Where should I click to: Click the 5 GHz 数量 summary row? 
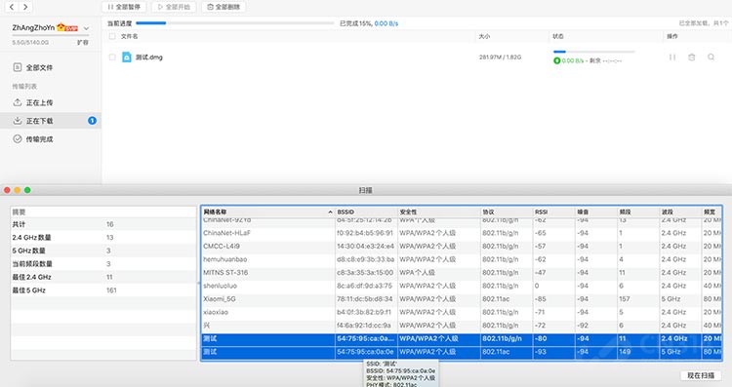[x=103, y=251]
